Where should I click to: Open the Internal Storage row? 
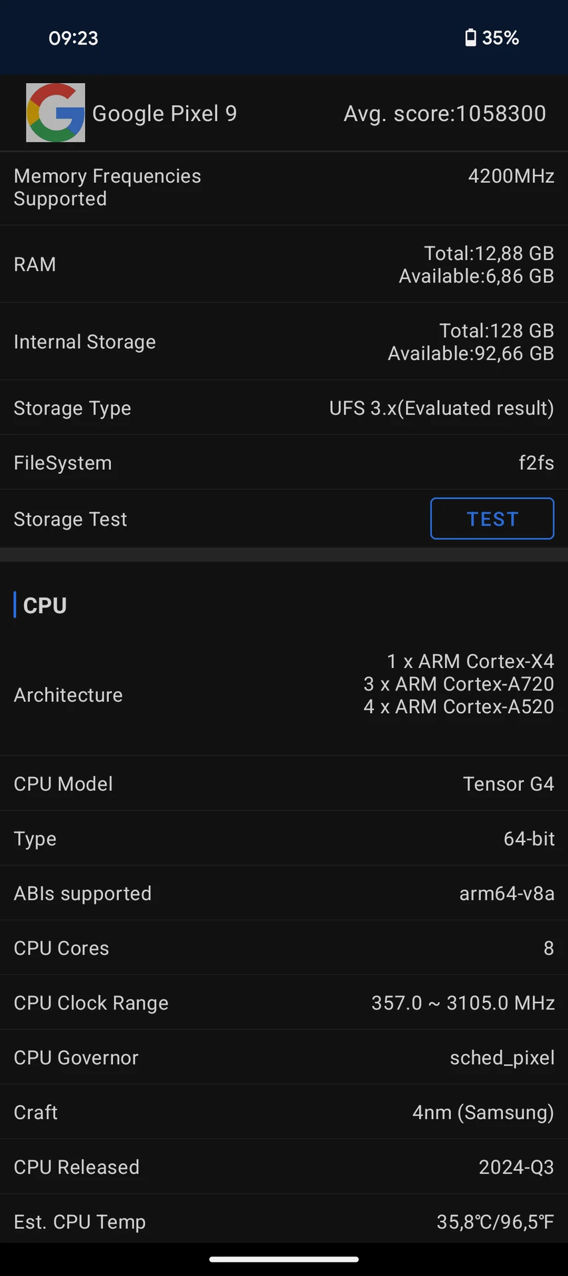[284, 342]
